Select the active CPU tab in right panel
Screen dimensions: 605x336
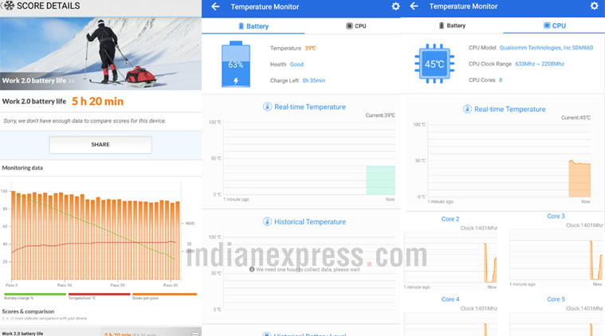[555, 25]
